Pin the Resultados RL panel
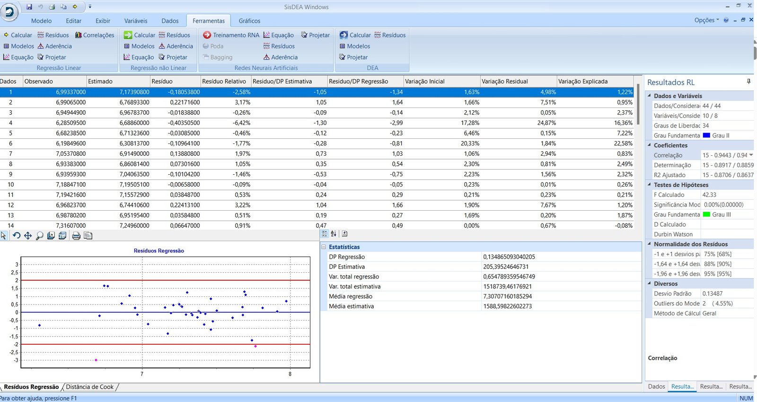 [748, 81]
